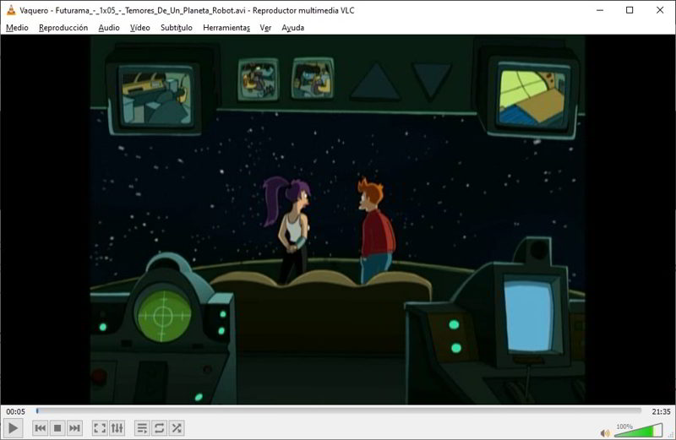The image size is (676, 440).
Task: Toggle fullscreen video mode
Action: 100,428
